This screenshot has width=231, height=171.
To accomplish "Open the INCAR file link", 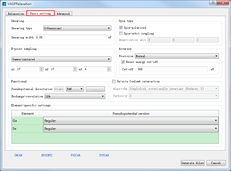I will (18, 155).
